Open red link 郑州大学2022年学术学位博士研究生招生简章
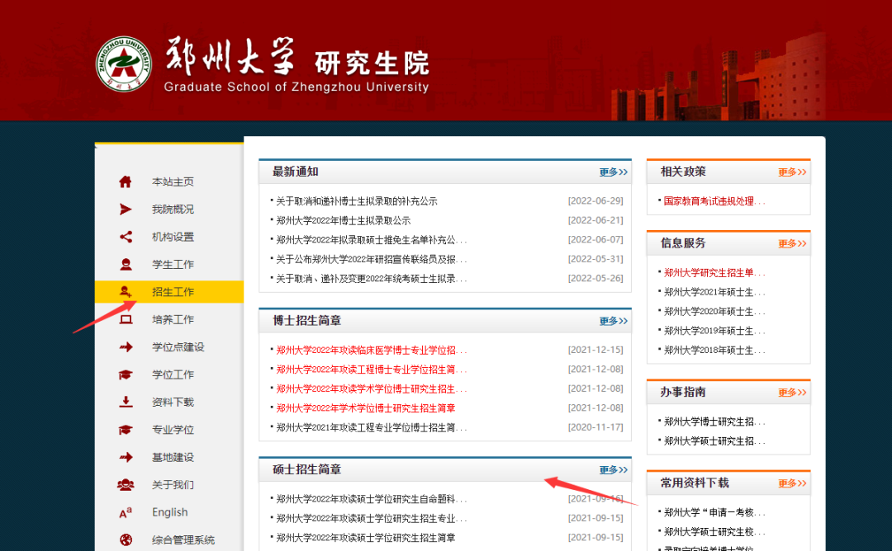 365,407
